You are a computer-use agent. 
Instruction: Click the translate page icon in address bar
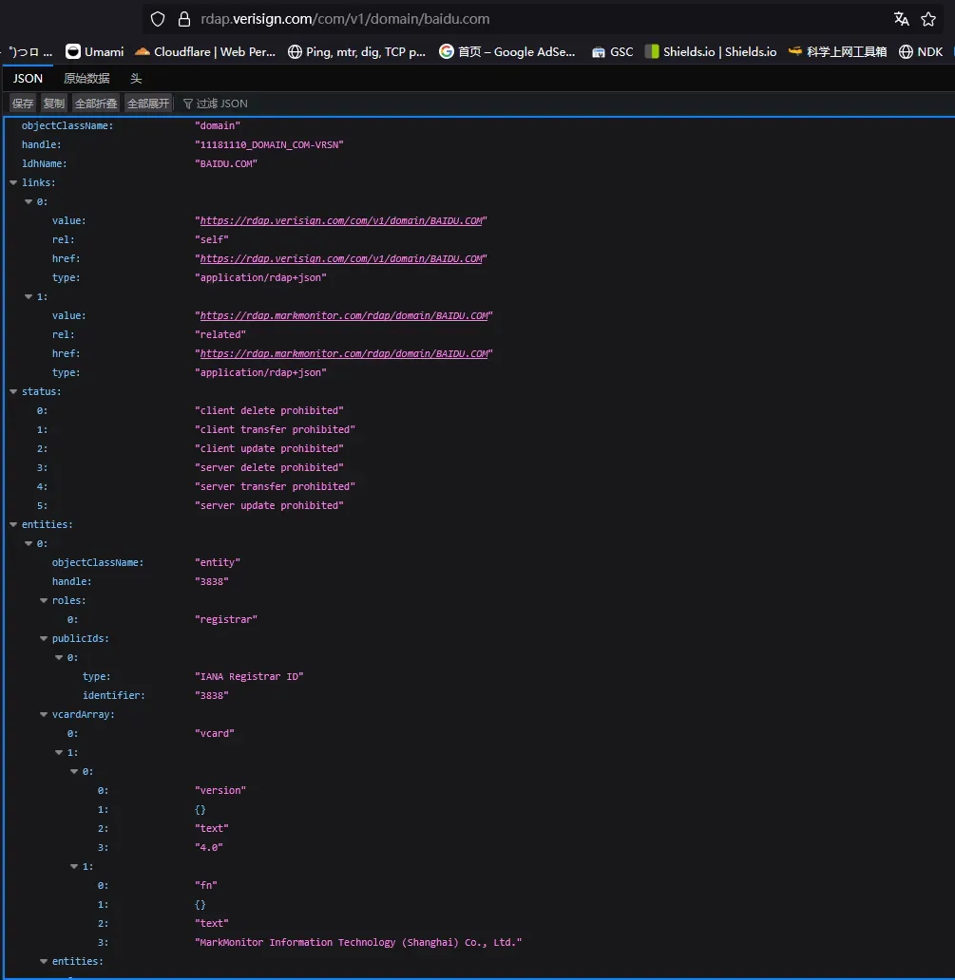pyautogui.click(x=901, y=19)
